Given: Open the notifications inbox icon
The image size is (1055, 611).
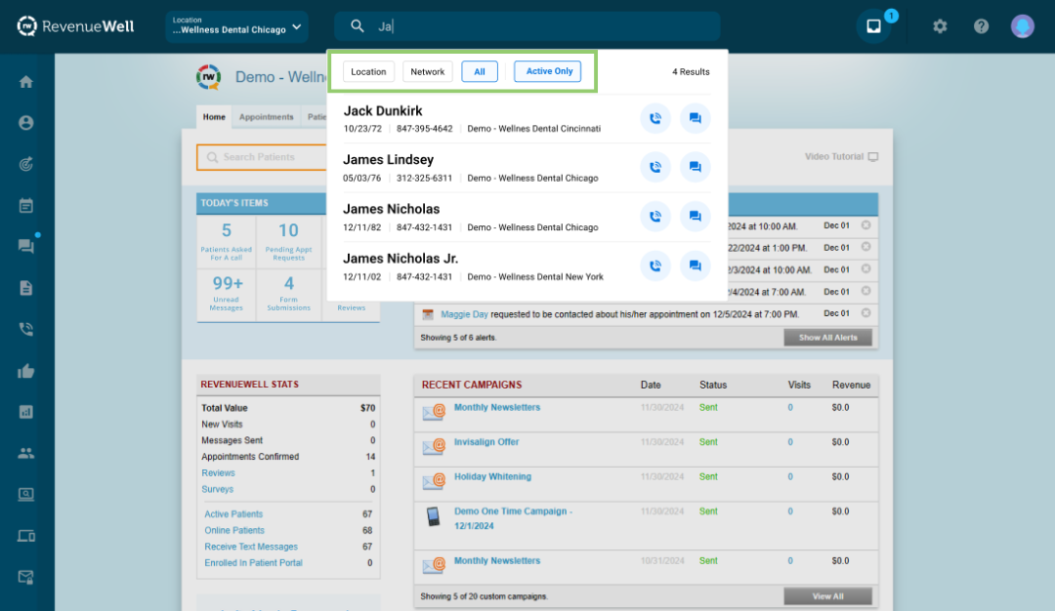Looking at the screenshot, I should [873, 26].
